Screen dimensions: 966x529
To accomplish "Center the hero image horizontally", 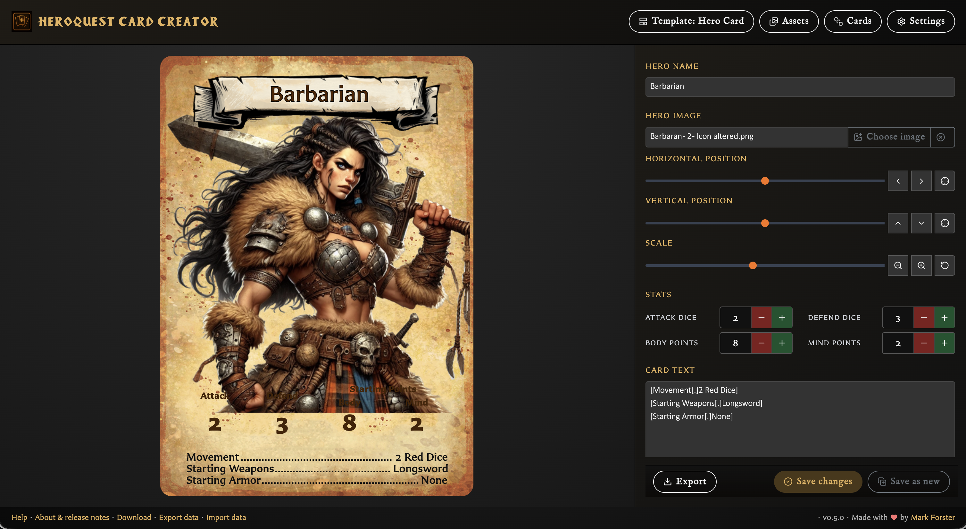I will tap(944, 181).
